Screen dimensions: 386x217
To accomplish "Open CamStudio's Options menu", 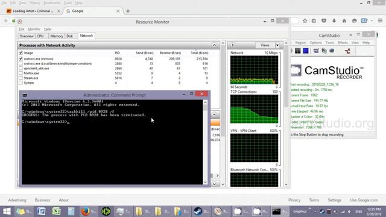I will tap(315, 43).
